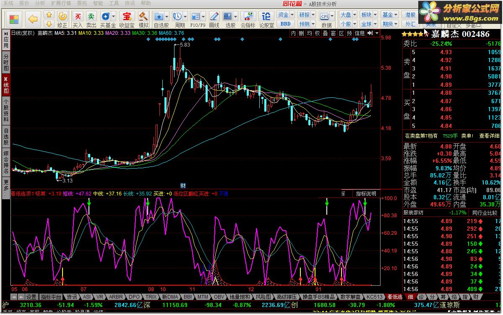Switch to the 操盘手BS精品 tab
The height and width of the screenshot is (315, 503).
coord(318,297)
